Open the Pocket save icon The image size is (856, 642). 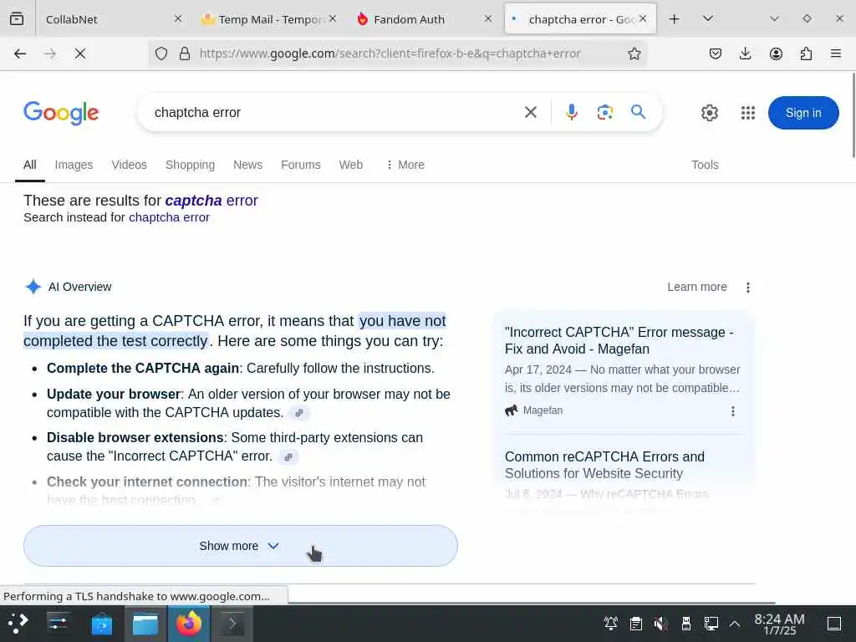coord(716,53)
